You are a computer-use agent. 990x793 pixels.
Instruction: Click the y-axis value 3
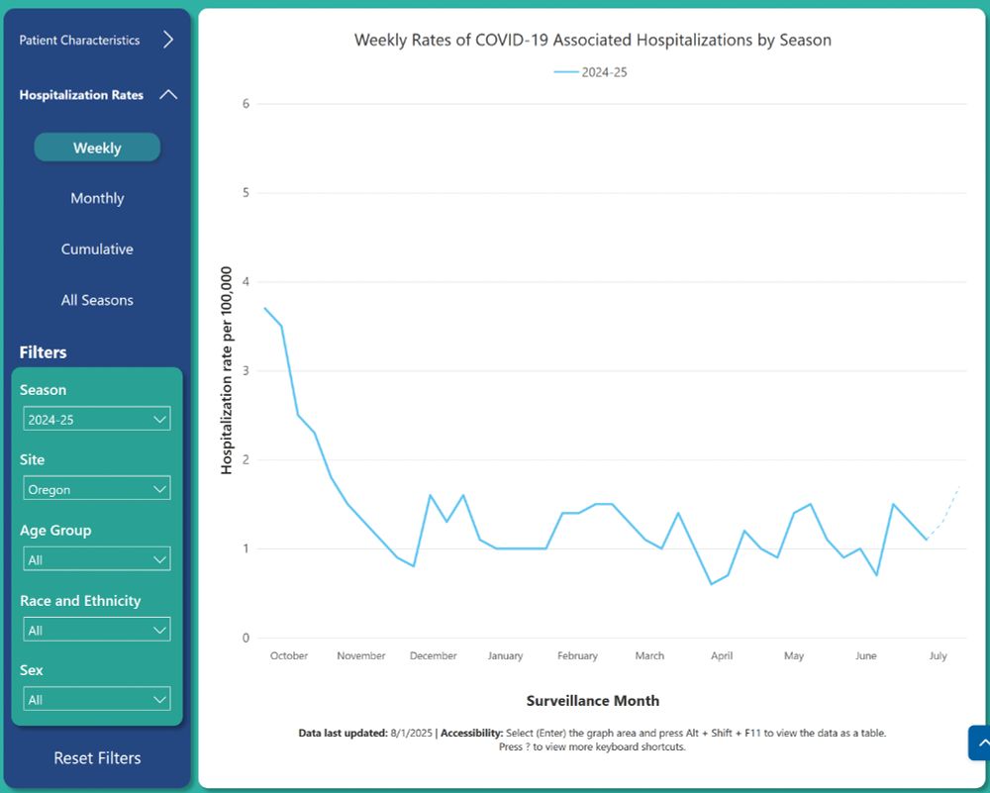pyautogui.click(x=246, y=370)
